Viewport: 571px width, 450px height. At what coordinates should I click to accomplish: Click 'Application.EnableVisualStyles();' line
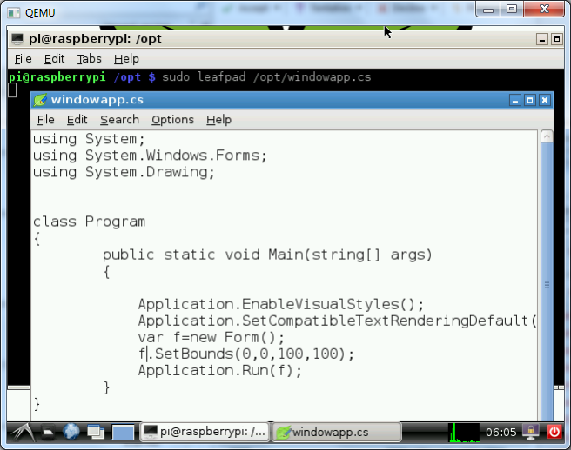281,304
